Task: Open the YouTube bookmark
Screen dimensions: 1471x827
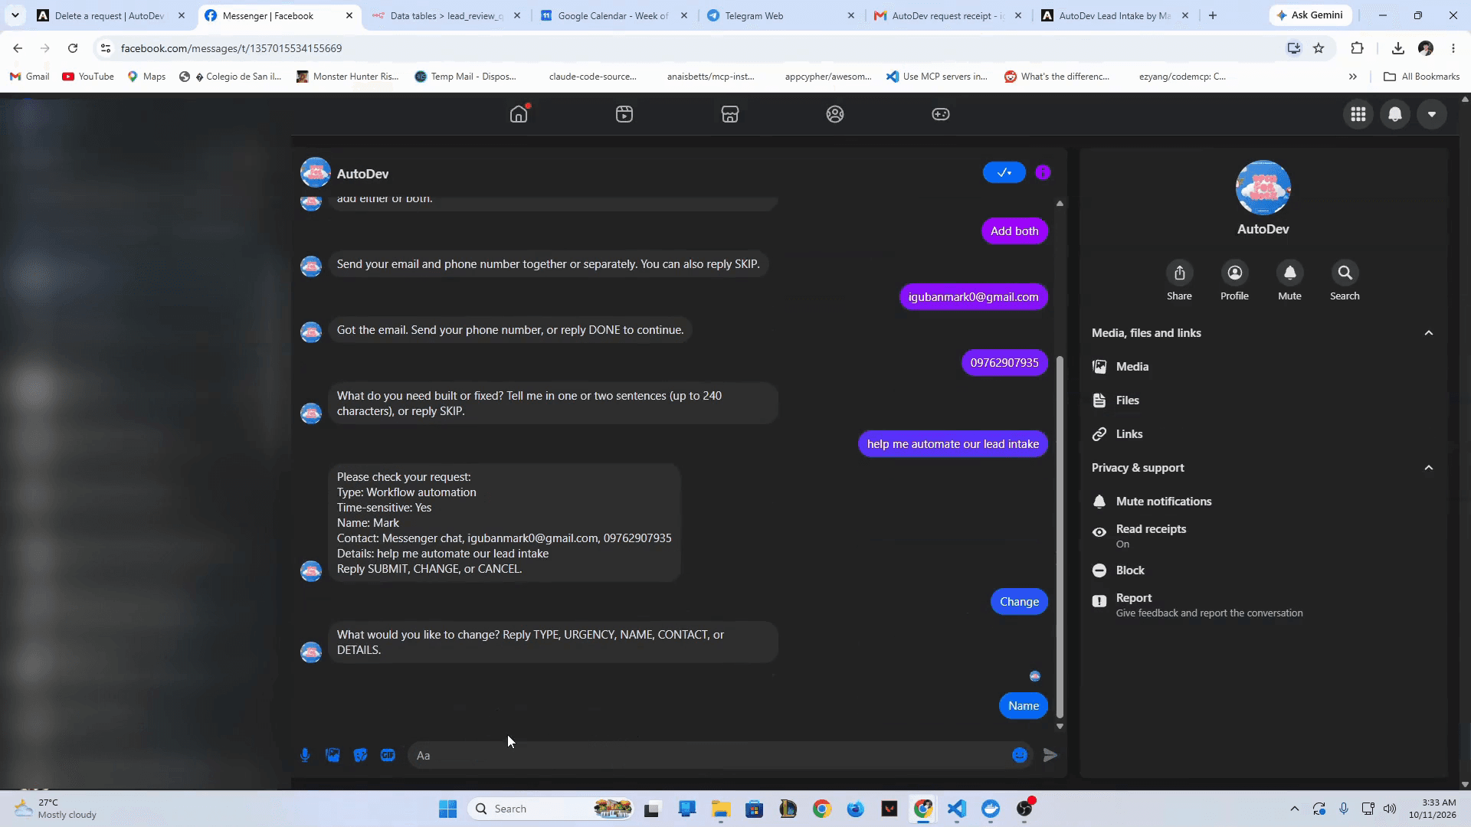Action: pyautogui.click(x=88, y=77)
